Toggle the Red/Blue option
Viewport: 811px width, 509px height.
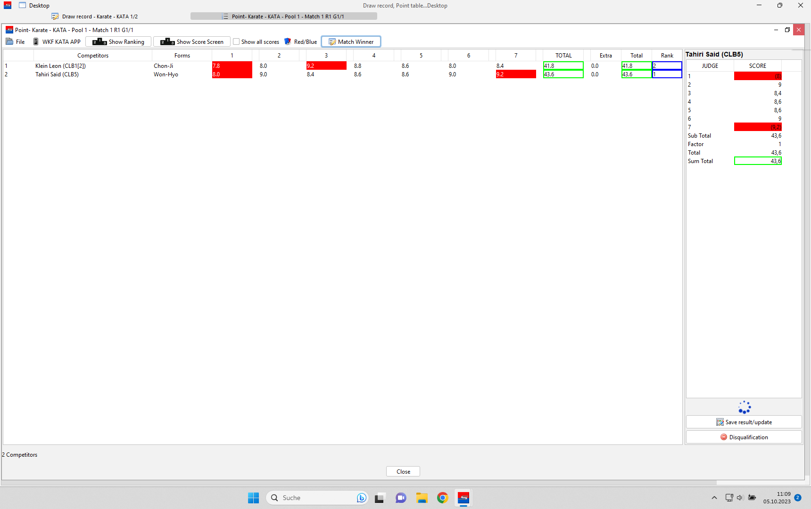[x=300, y=41]
